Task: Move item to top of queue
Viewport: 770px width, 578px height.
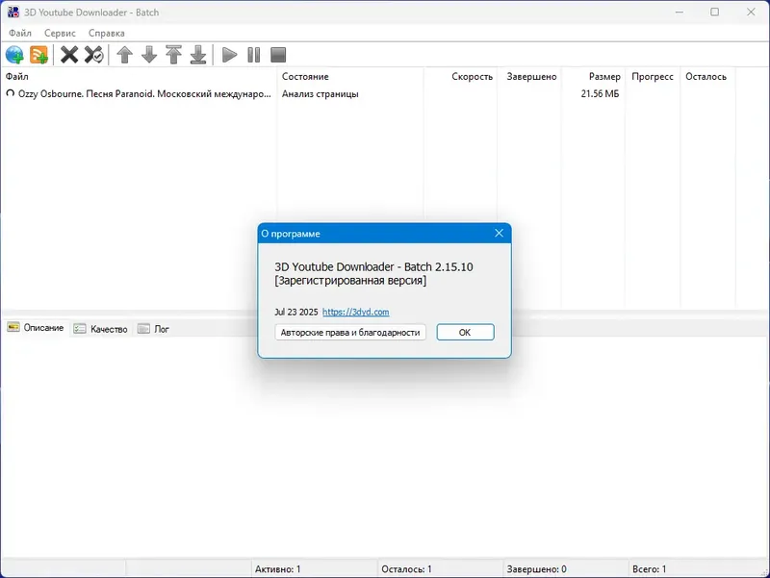Action: click(173, 55)
